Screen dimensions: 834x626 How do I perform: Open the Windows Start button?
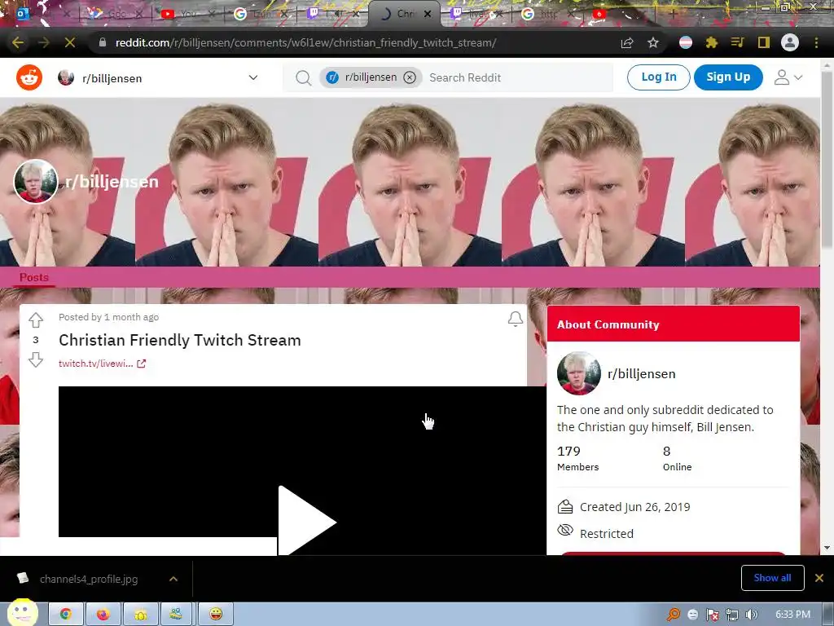(x=22, y=613)
